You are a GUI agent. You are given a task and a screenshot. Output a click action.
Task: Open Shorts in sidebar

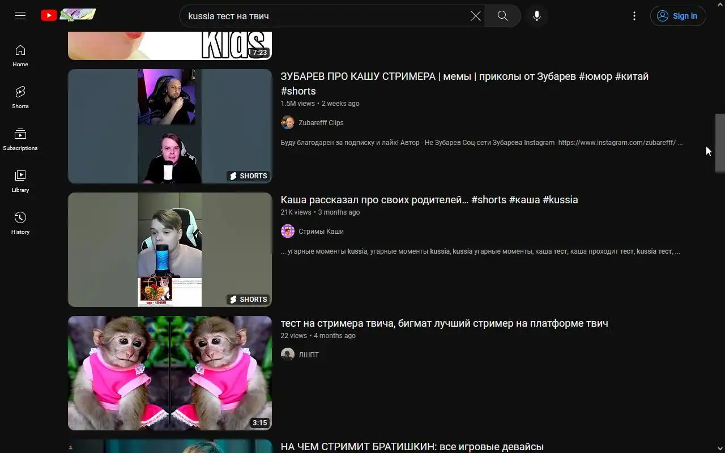click(20, 97)
